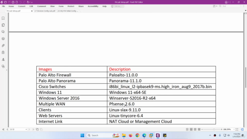The height and width of the screenshot is (139, 247).
Task: Switch to facing pages view mode
Action: coord(195,129)
